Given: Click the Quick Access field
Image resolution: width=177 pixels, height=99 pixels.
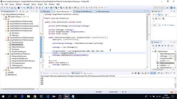Looking at the screenshot, I should pos(158,8).
